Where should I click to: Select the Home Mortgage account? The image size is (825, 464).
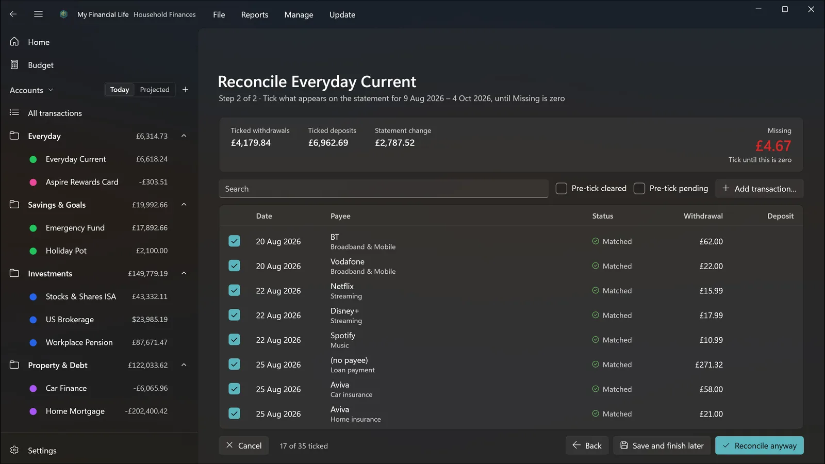(x=99, y=411)
